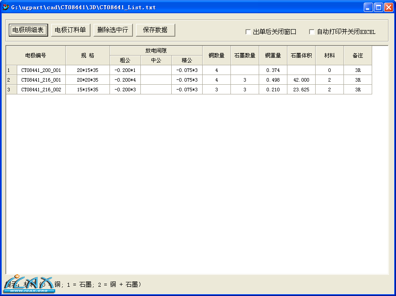Click the 电极编号 column header

[x=35, y=56]
